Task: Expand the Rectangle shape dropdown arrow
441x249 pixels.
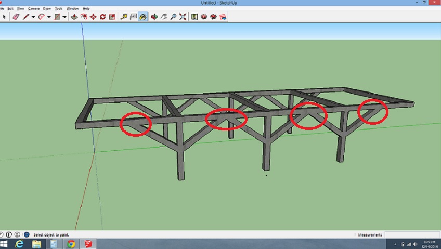Action: pos(64,17)
